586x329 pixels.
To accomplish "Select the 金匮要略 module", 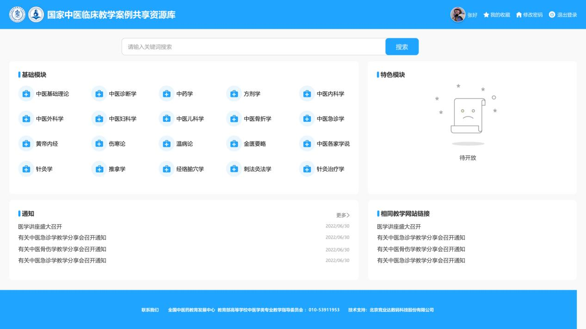I will 254,144.
